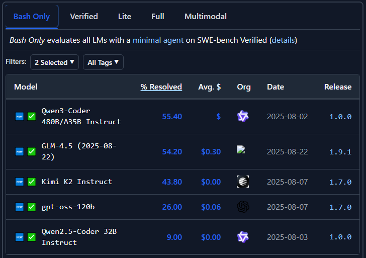366x258 pixels.
Task: Select the Lite tab
Action: (x=125, y=17)
